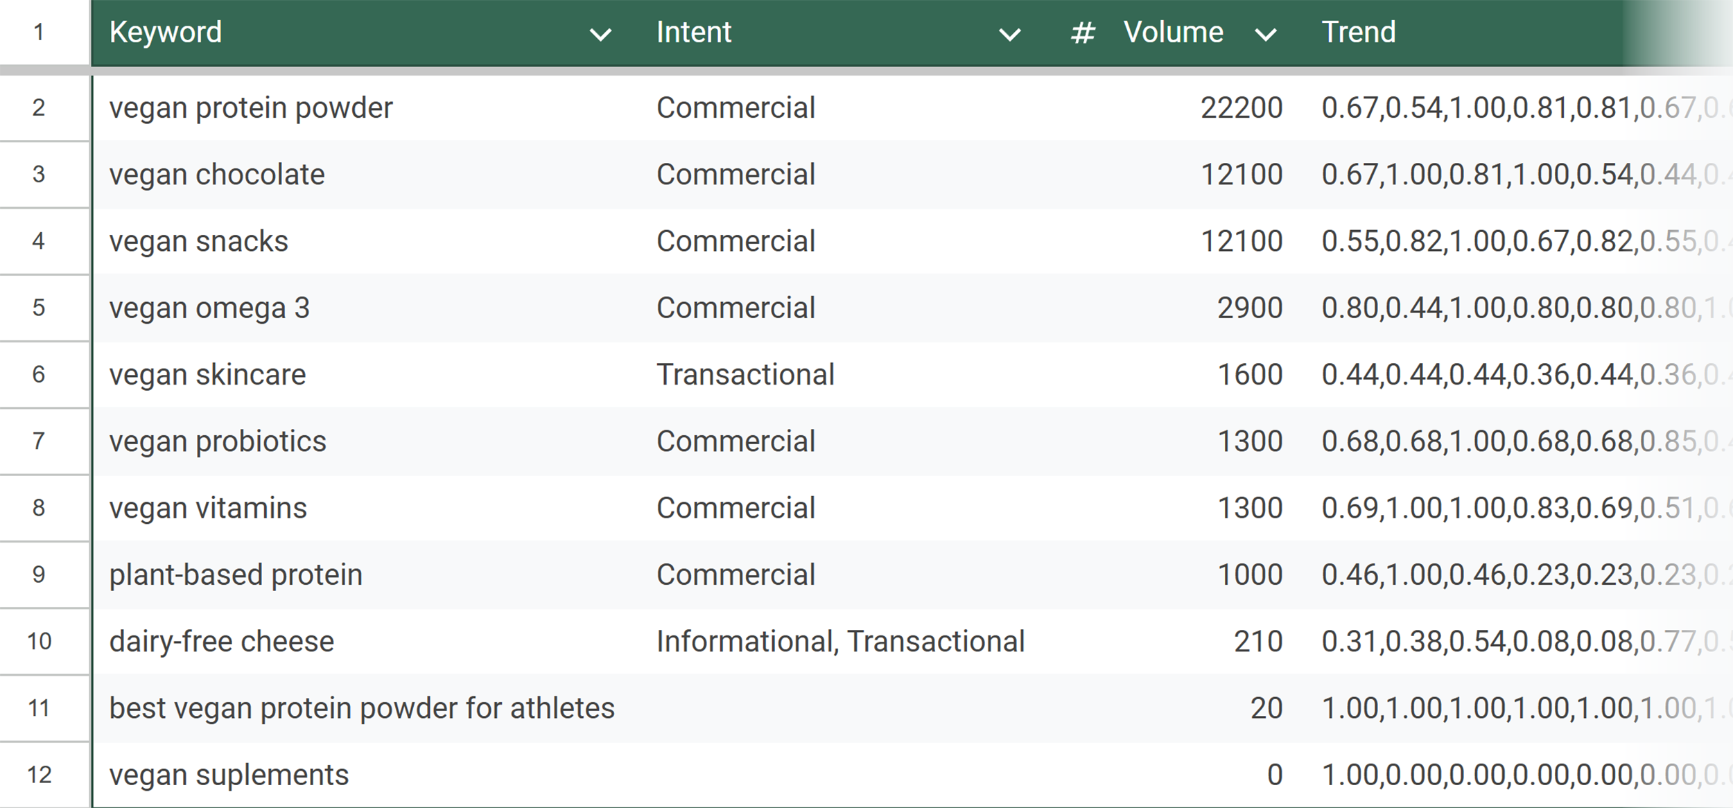Select row number 5 header
This screenshot has width=1733, height=808.
(x=39, y=308)
